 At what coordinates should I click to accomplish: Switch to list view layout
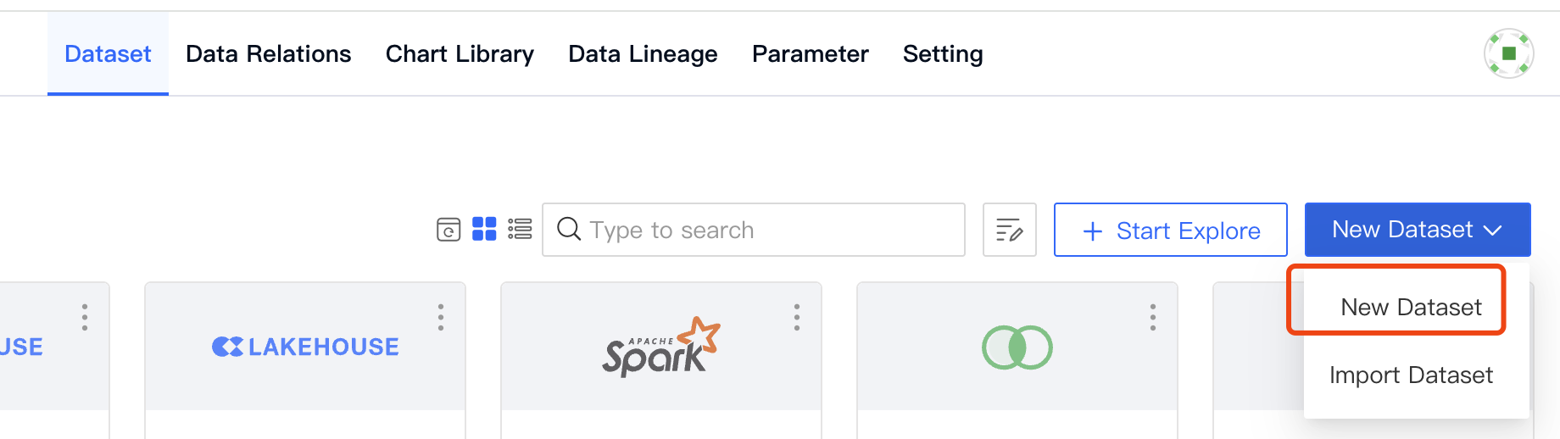(520, 229)
